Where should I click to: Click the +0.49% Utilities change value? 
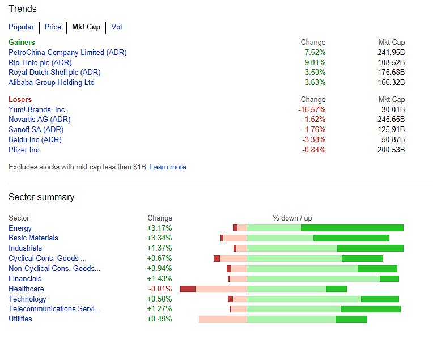point(160,319)
